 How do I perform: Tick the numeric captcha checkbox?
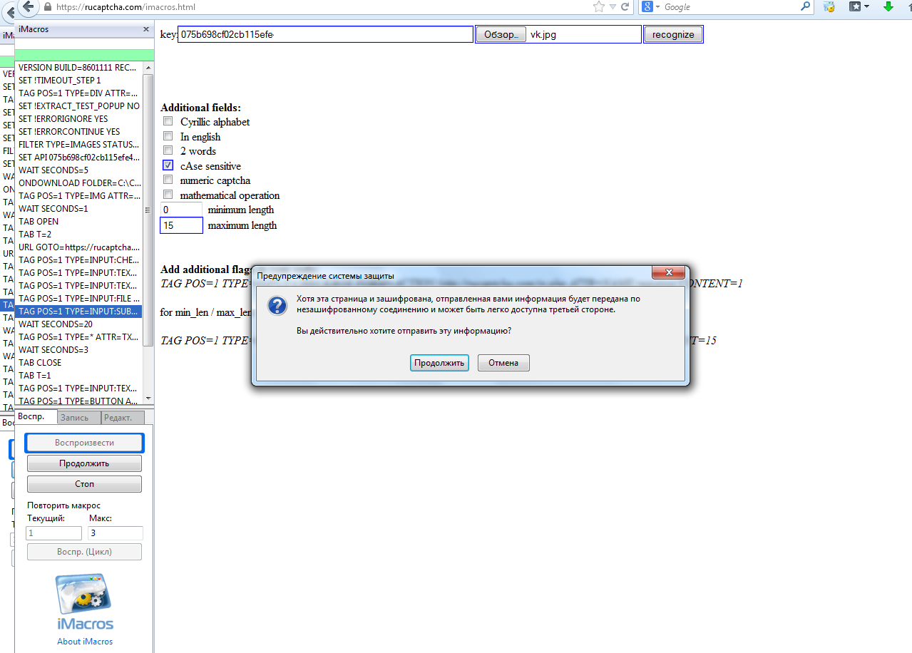[168, 180]
